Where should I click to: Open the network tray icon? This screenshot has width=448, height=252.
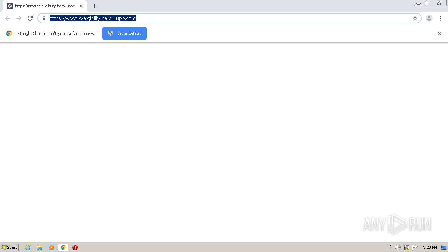[406, 247]
